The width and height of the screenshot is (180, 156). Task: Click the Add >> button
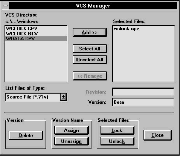(x=90, y=32)
